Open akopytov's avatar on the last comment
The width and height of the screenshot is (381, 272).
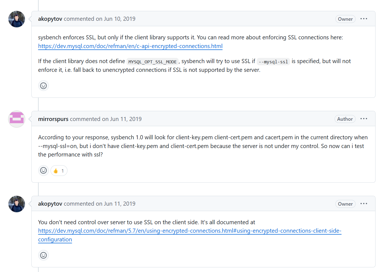pyautogui.click(x=17, y=204)
